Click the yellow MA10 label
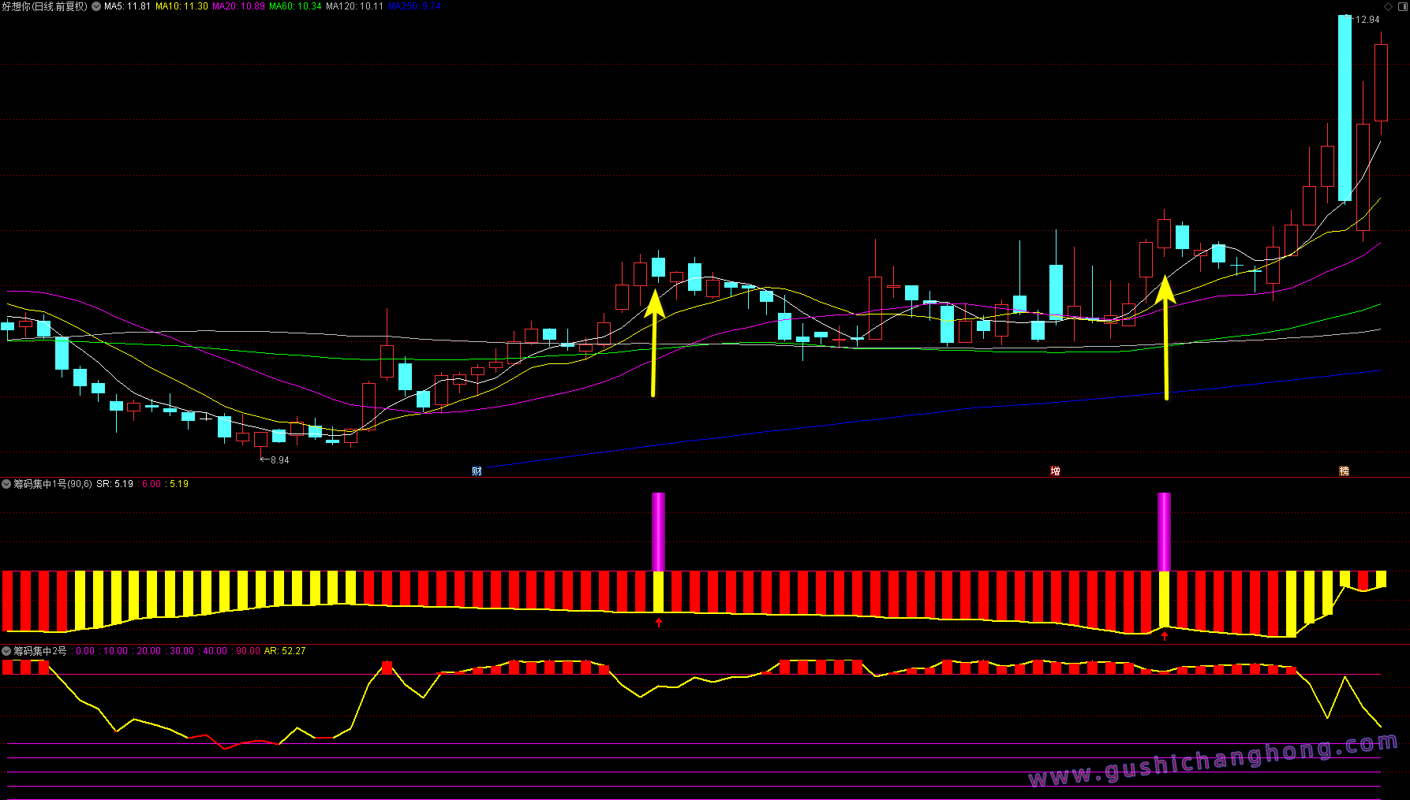This screenshot has width=1410, height=800. [x=181, y=6]
